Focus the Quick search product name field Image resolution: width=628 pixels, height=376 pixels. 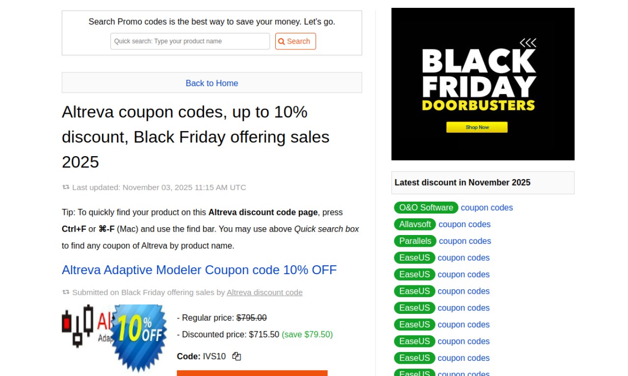190,41
